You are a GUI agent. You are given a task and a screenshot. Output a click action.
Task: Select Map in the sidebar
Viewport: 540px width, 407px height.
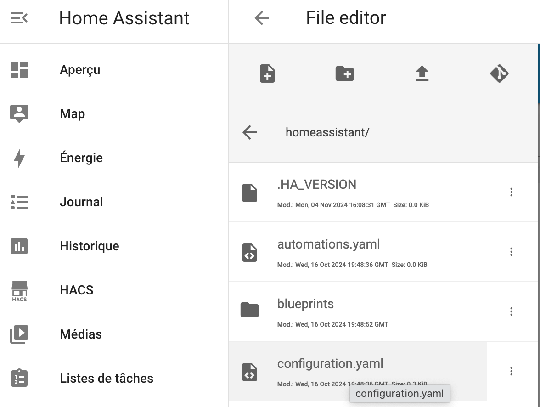click(73, 114)
